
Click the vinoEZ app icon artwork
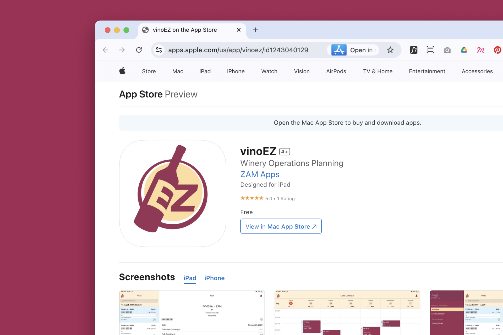[172, 193]
